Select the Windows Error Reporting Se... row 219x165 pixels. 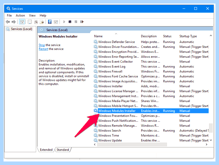tap(151, 57)
